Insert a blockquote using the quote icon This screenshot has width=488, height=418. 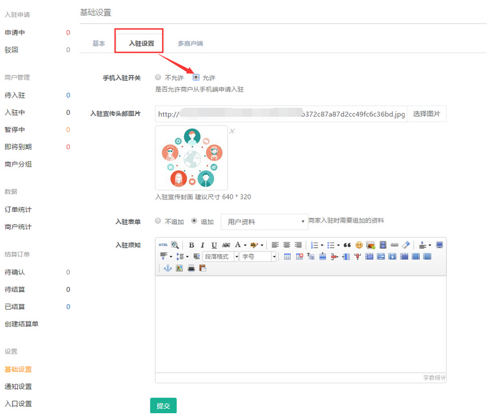[347, 245]
